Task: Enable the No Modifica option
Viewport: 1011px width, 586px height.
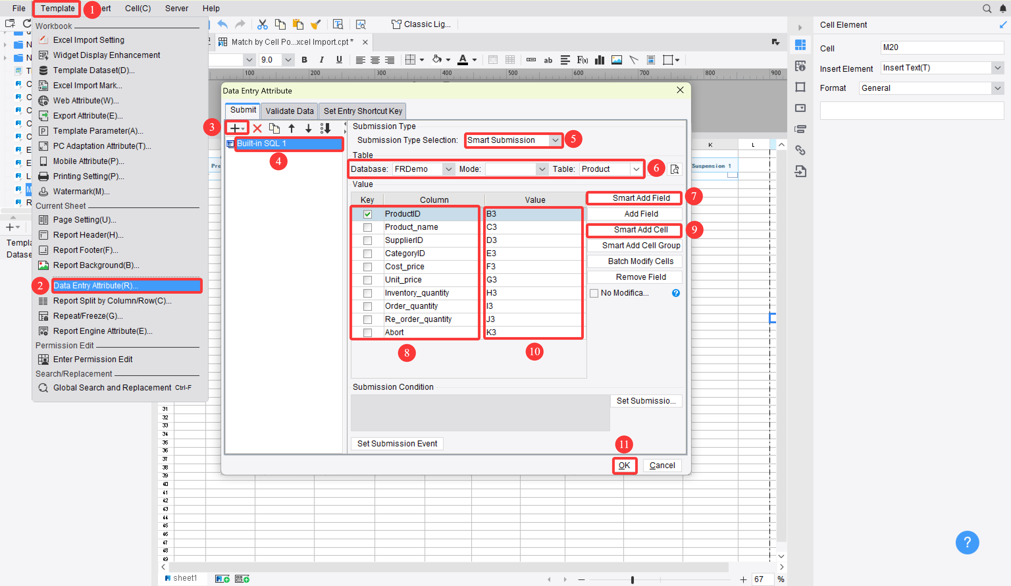Action: tap(594, 293)
